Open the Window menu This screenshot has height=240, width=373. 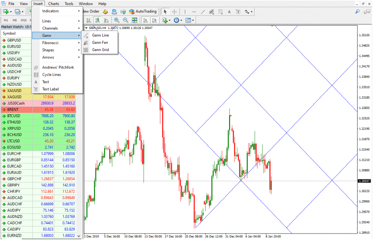click(x=86, y=4)
